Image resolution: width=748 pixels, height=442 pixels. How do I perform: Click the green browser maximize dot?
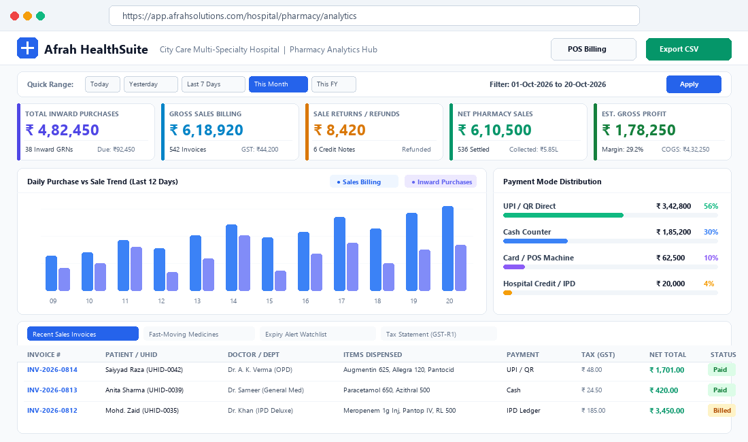pos(41,16)
